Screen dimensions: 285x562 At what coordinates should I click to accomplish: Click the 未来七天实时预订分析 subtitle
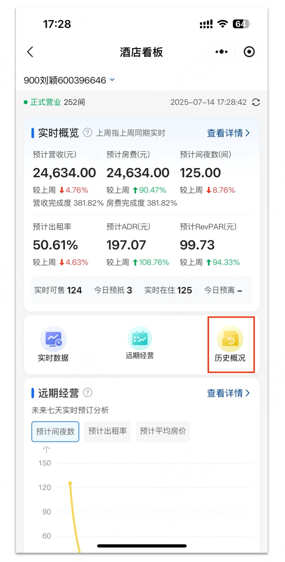click(x=70, y=410)
